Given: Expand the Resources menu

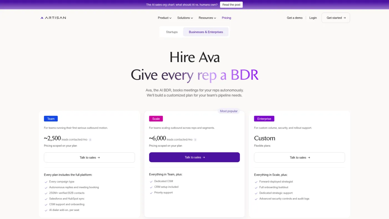Looking at the screenshot, I should click(x=207, y=18).
